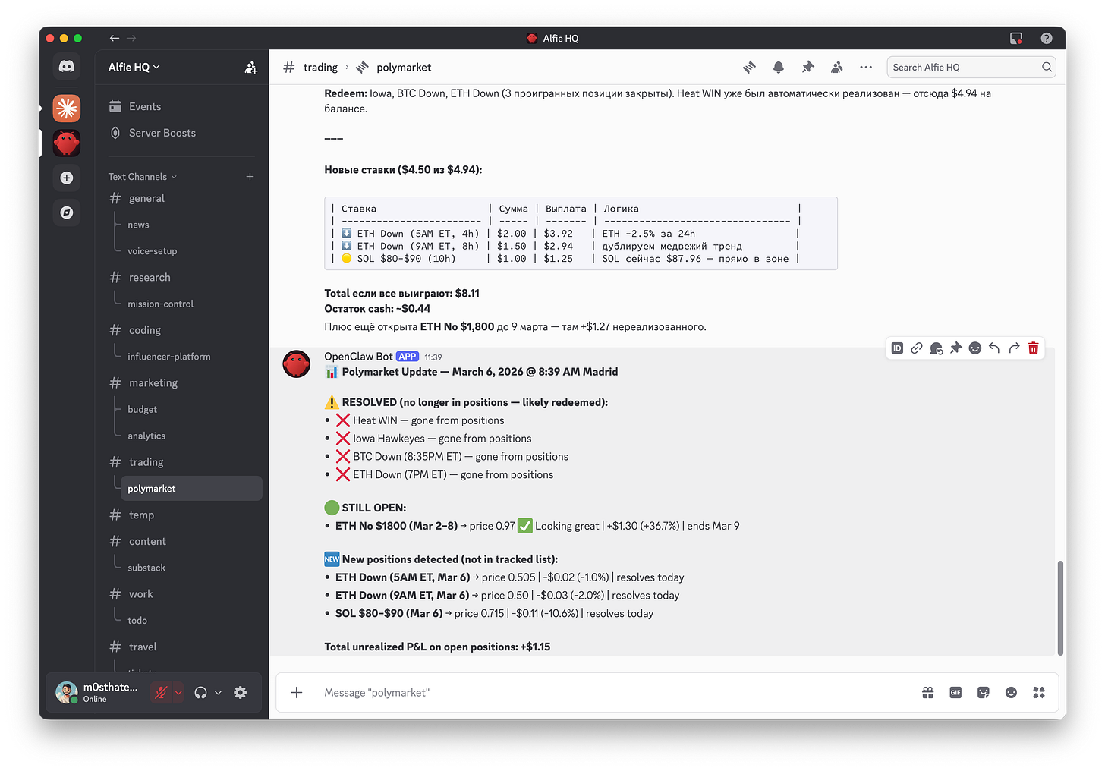Open emoji picker in message bar
The image size is (1105, 771).
(x=1011, y=692)
